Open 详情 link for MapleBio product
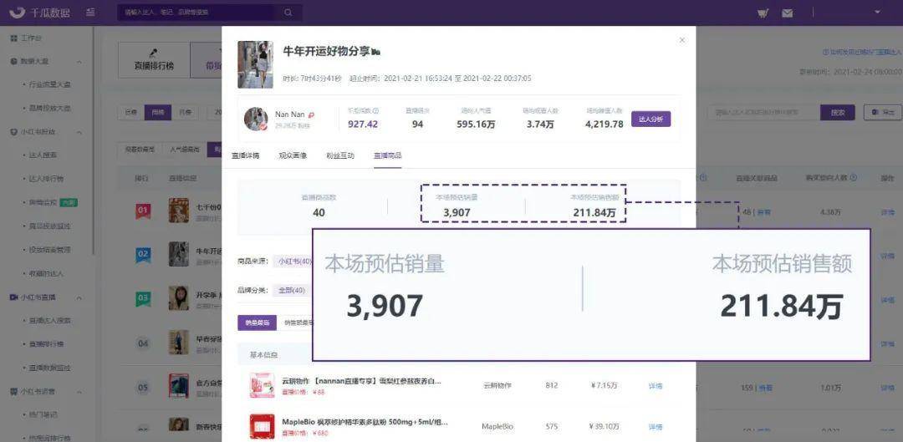Image resolution: width=903 pixels, height=442 pixels. coord(656,426)
